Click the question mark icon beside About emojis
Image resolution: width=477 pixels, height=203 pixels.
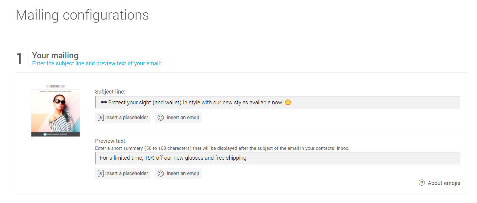[422, 183]
